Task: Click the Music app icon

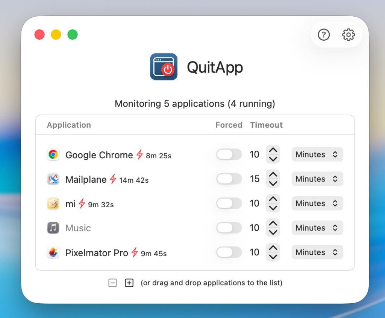Action: coord(53,228)
